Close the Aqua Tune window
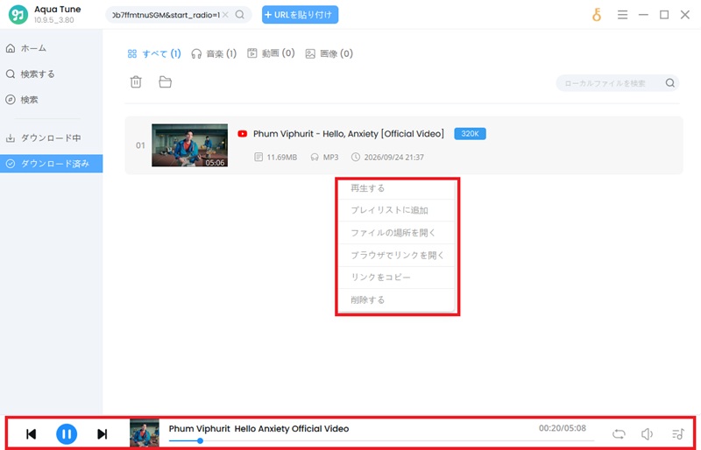This screenshot has height=450, width=701. click(685, 15)
